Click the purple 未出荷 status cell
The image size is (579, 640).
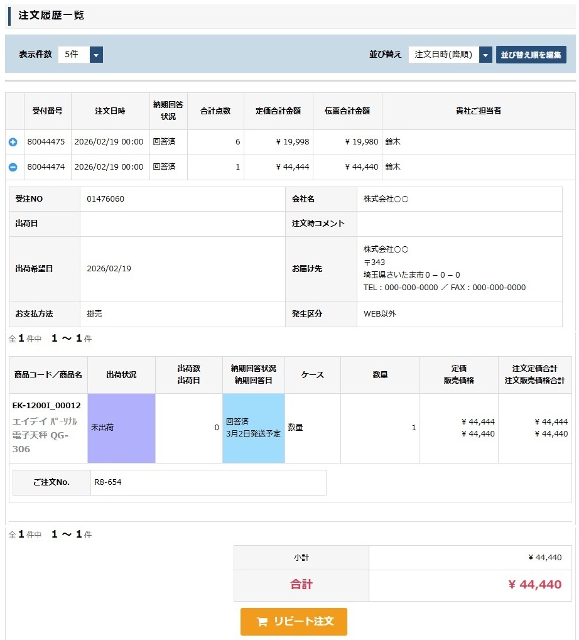click(121, 428)
